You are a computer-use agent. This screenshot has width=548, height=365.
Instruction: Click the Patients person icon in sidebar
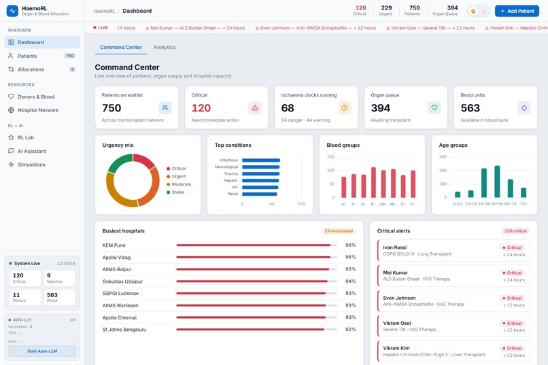coord(11,56)
